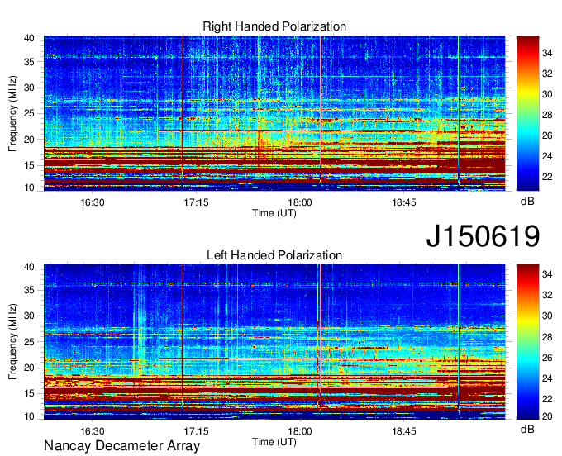Viewport: 562px width, 456px height.
Task: Click the Right Handed Polarization spectrogram image
Action: [274, 113]
